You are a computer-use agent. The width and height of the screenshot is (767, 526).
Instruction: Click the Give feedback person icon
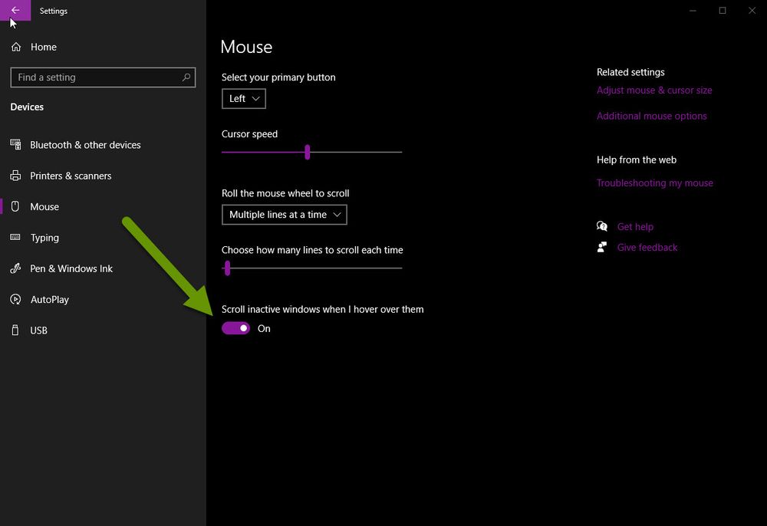tap(603, 247)
